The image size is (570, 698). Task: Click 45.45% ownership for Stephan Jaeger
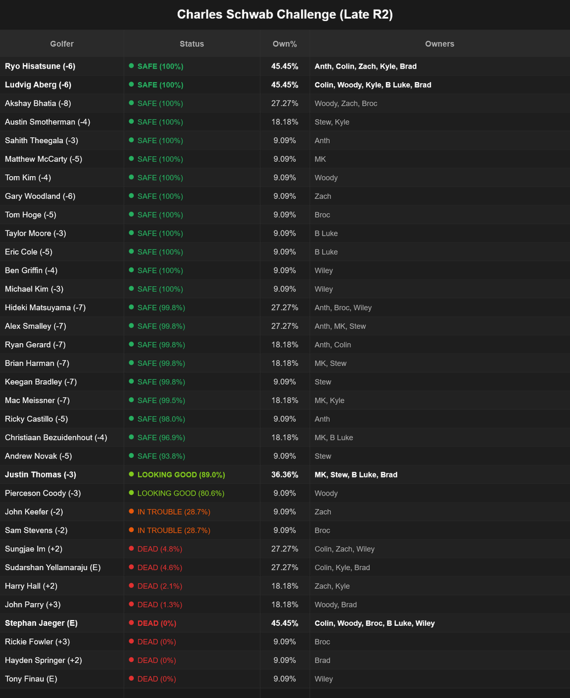click(x=285, y=624)
